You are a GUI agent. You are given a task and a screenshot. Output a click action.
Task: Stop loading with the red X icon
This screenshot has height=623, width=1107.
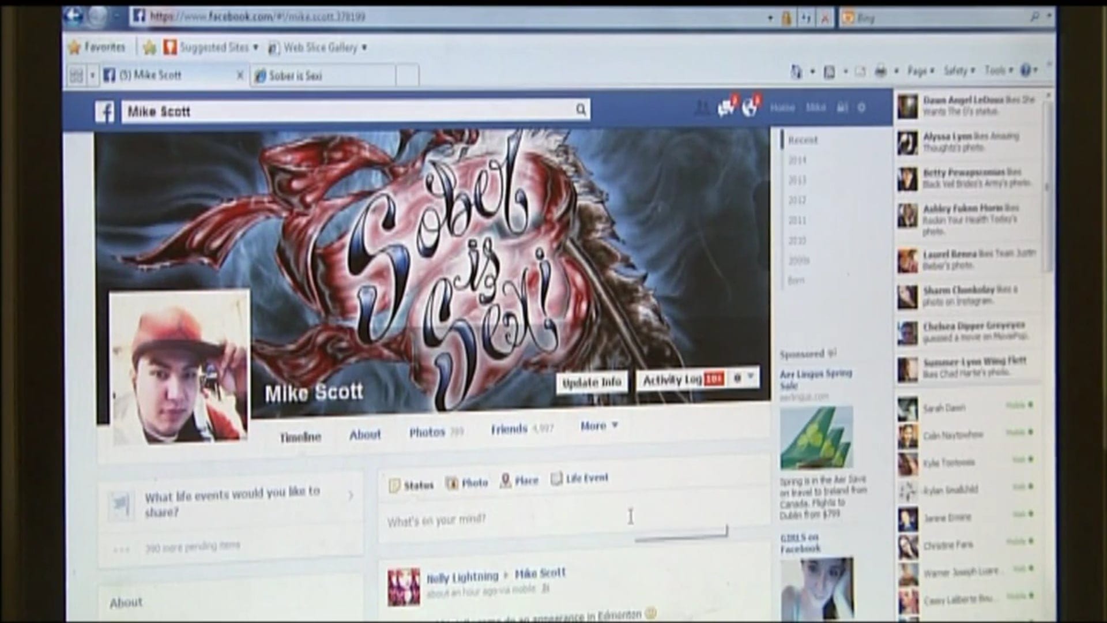(x=825, y=18)
